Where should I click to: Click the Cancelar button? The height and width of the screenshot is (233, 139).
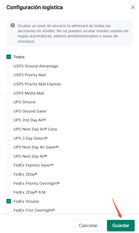pyautogui.click(x=88, y=225)
